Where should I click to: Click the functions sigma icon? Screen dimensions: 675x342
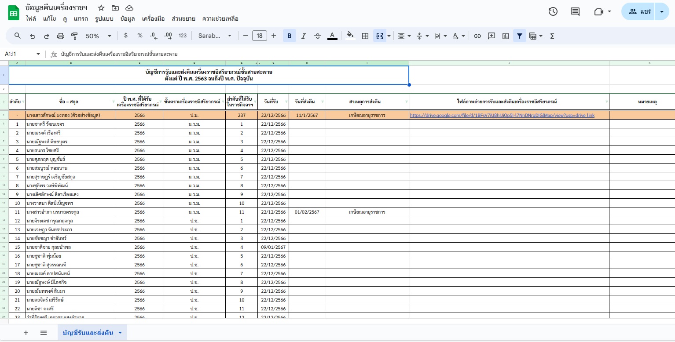point(552,36)
